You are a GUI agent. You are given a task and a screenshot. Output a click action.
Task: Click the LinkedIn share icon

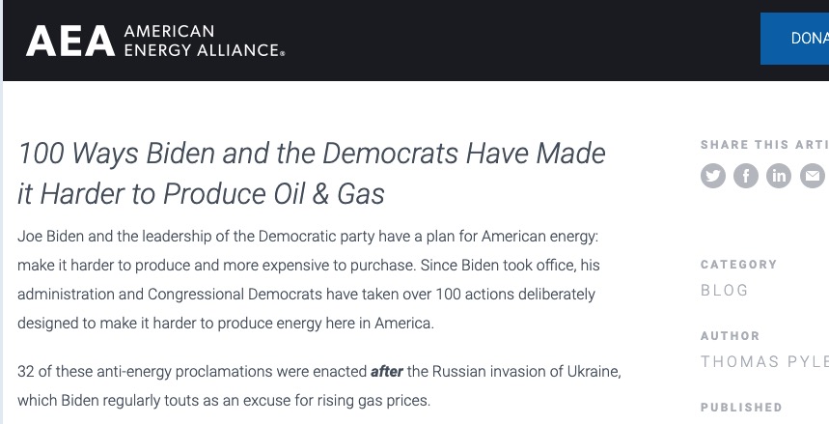778,175
